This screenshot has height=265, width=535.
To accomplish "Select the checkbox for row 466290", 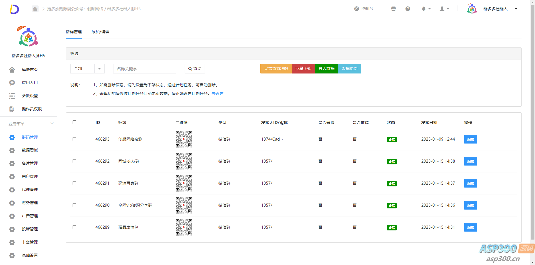I will pyautogui.click(x=75, y=205).
